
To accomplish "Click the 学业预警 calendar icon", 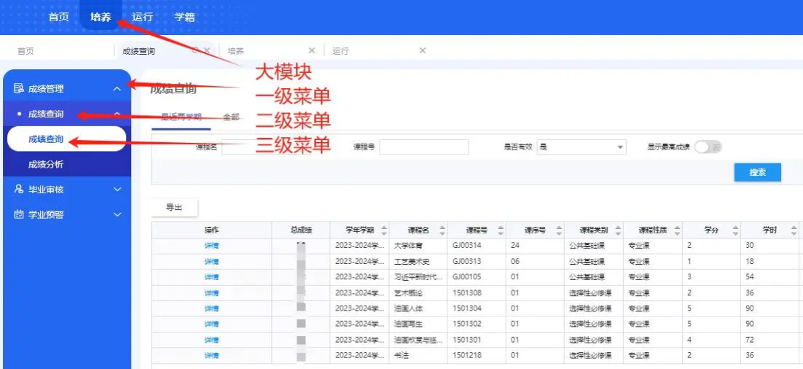I will click(19, 215).
